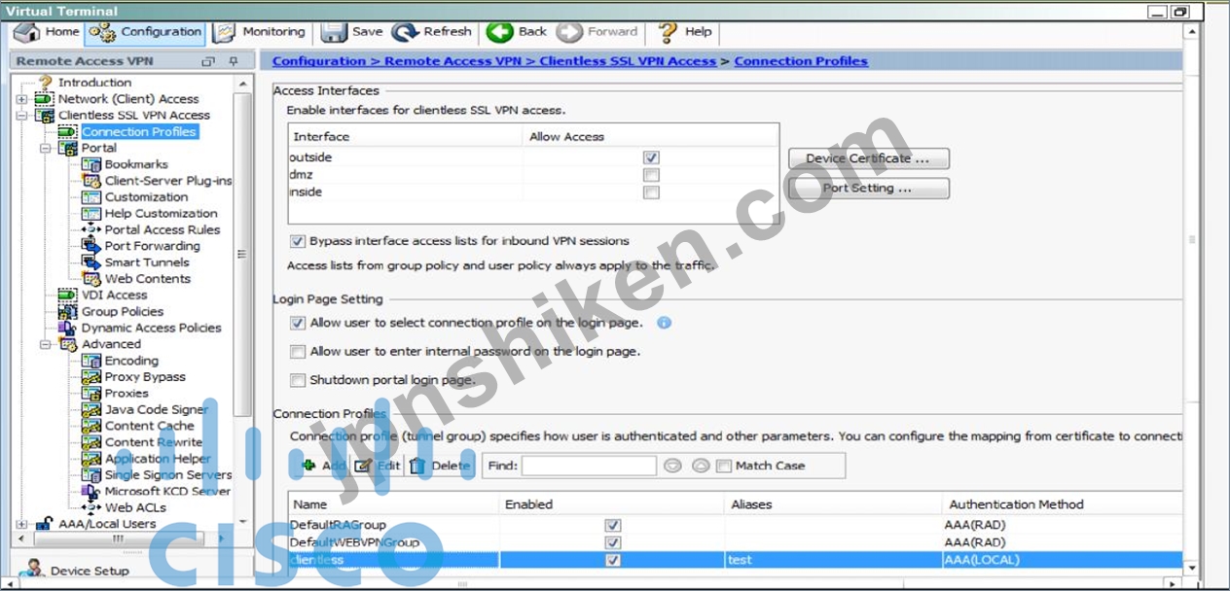This screenshot has width=1230, height=591.
Task: Click the grayed Forward arrow
Action: (x=570, y=32)
